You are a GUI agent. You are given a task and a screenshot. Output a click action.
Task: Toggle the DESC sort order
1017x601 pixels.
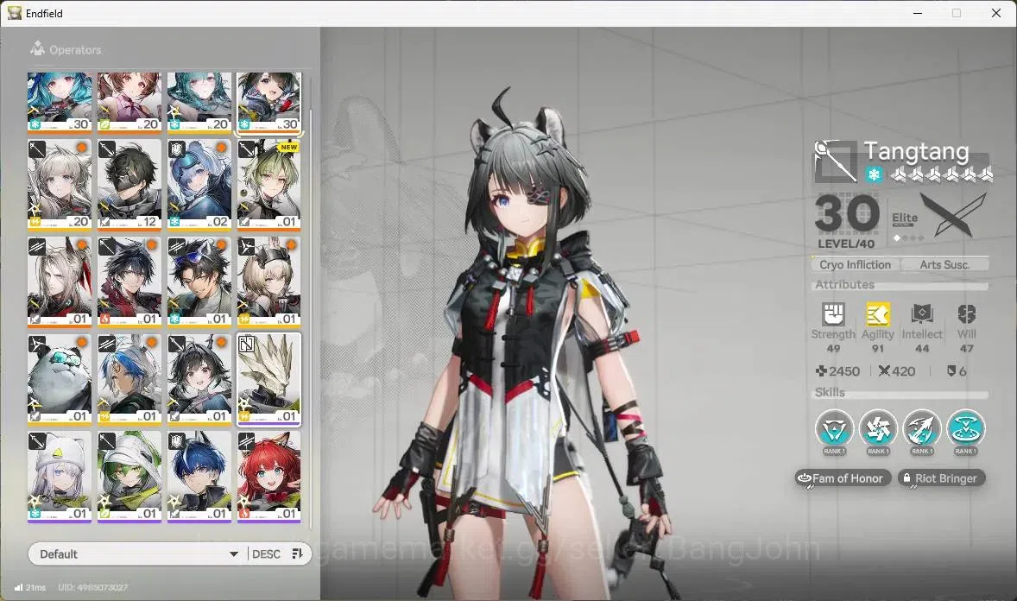pyautogui.click(x=266, y=554)
